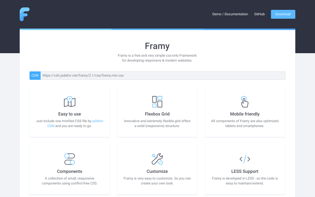
Task: Click the Flexbox Grid layout icon
Action: pyautogui.click(x=157, y=102)
